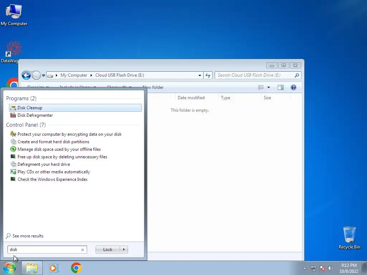Click the search magnifier icon in Explorer
The width and height of the screenshot is (367, 275).
[297, 75]
